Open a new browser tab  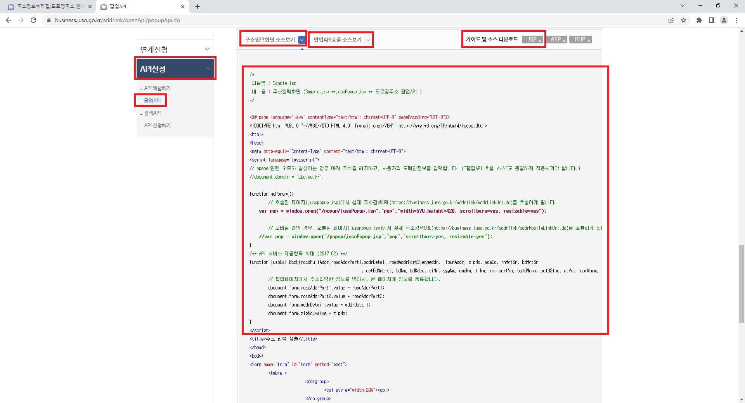(x=198, y=7)
